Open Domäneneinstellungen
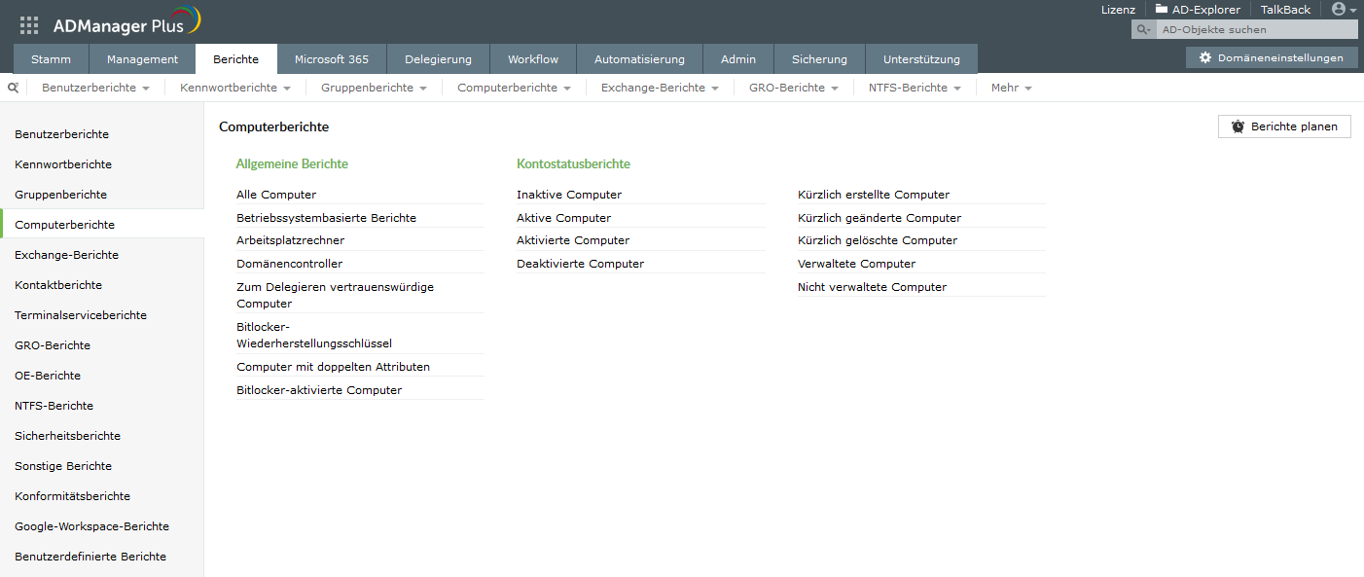The height and width of the screenshot is (577, 1364). (x=1272, y=58)
